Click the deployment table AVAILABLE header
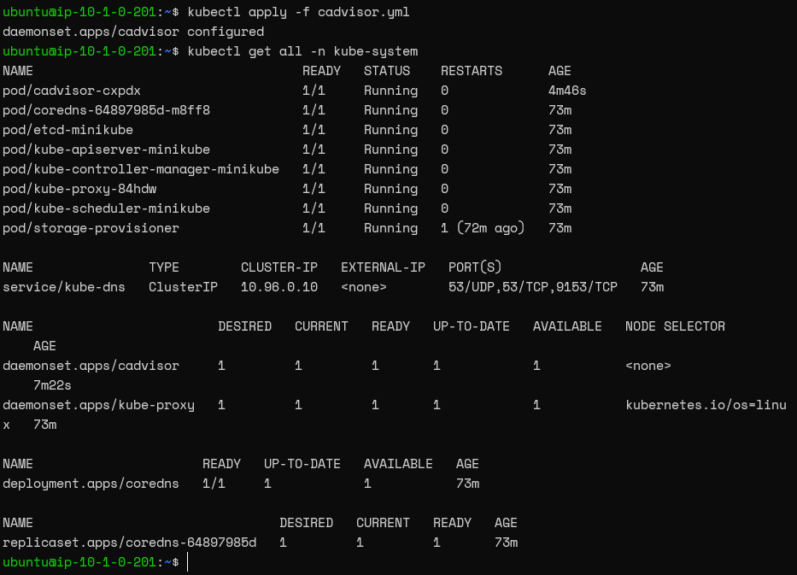Image resolution: width=797 pixels, height=575 pixels. 398,464
